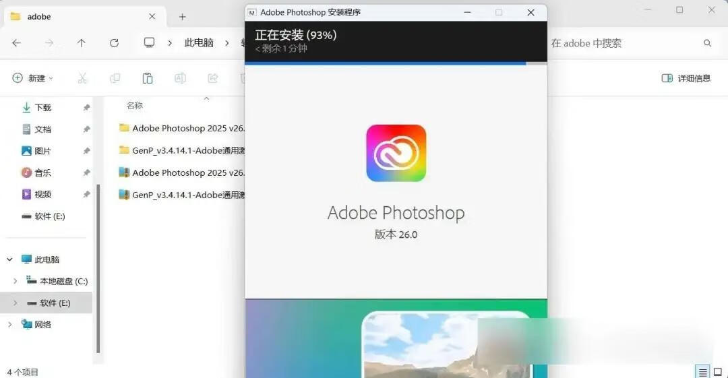Click chevron after 此电脑 in address bar
Viewport: 728px width, 378px height.
tap(227, 43)
